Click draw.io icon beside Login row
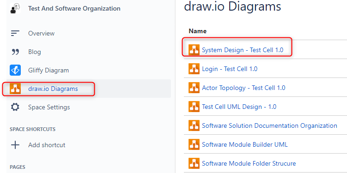 (x=194, y=69)
